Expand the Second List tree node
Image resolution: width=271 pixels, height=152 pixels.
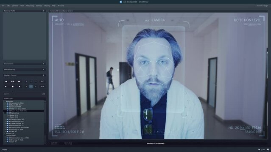click(5, 133)
